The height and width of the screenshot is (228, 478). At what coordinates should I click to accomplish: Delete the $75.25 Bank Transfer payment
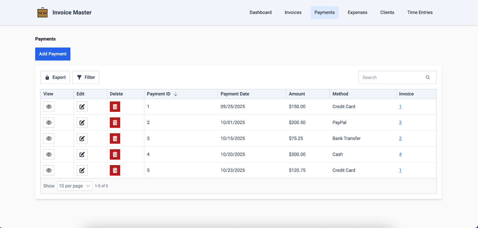(115, 139)
